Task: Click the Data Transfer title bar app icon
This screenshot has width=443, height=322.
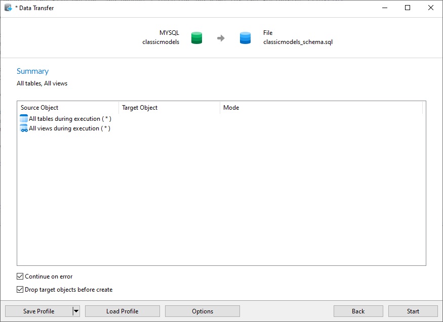Action: pos(8,8)
